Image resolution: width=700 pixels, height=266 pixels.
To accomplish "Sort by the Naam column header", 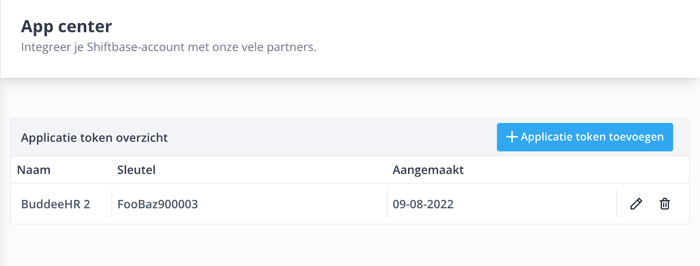I will (x=34, y=170).
